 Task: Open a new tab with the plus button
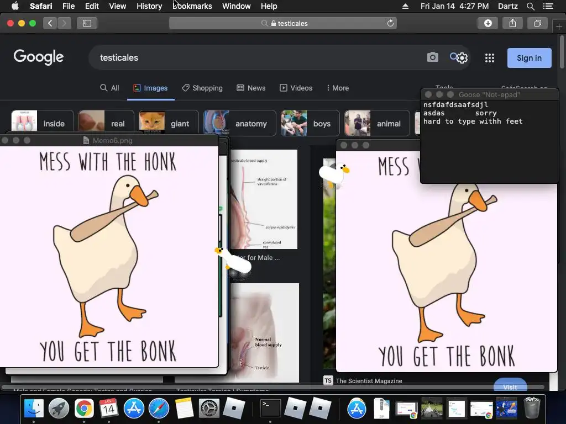[559, 26]
